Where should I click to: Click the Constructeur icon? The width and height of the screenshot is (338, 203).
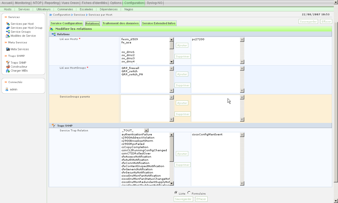click(x=8, y=67)
